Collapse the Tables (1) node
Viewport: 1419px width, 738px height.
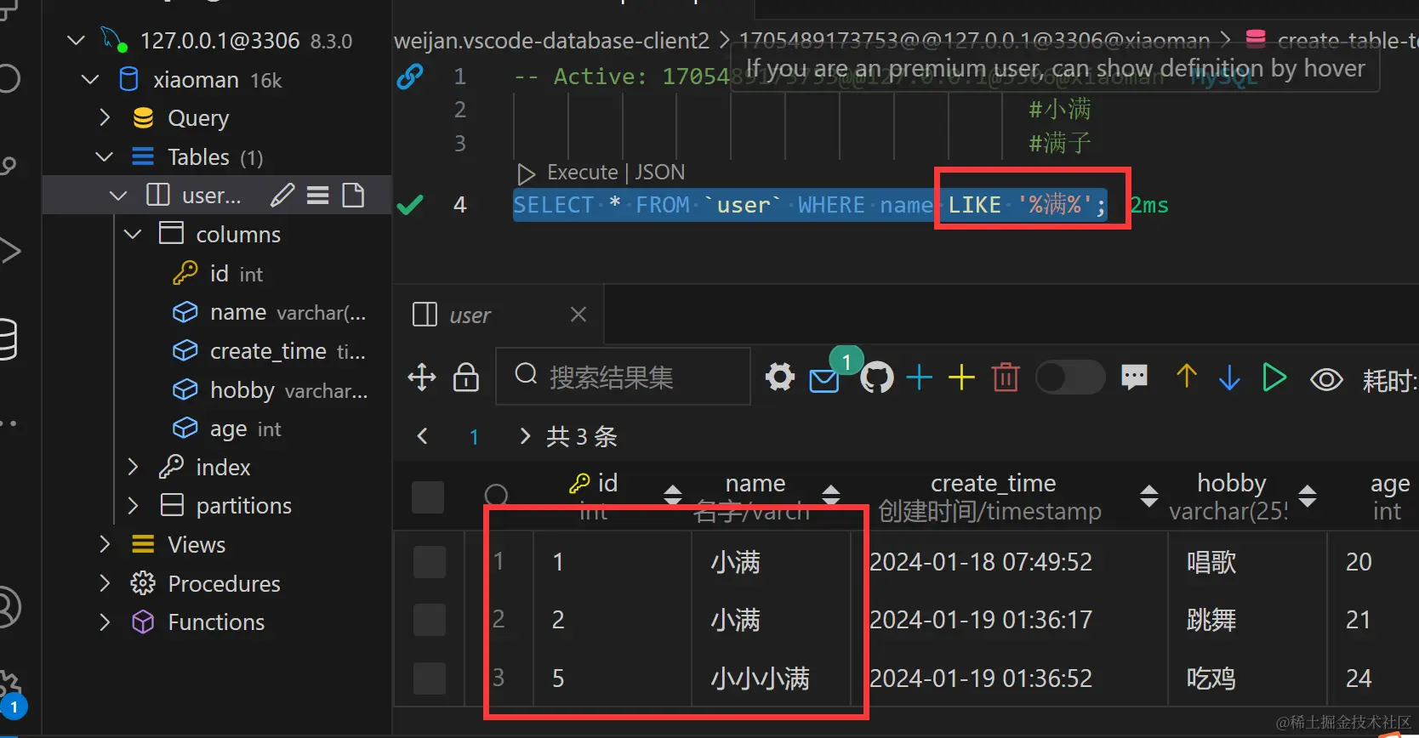[105, 156]
